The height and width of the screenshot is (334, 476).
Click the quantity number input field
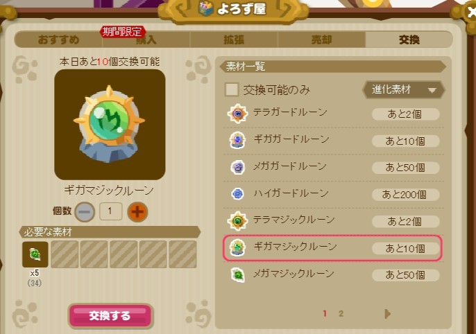click(111, 211)
